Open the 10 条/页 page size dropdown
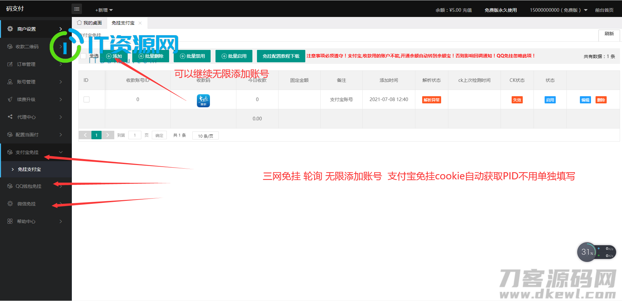 tap(205, 136)
